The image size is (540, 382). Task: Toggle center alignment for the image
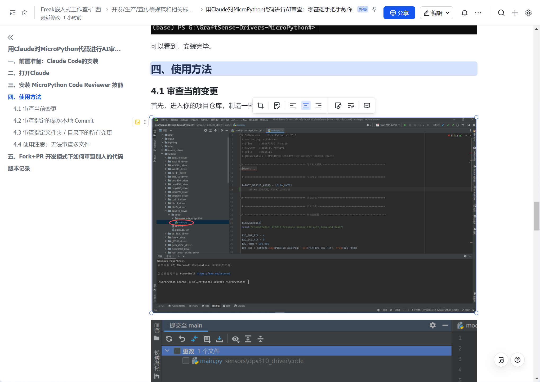coord(306,106)
